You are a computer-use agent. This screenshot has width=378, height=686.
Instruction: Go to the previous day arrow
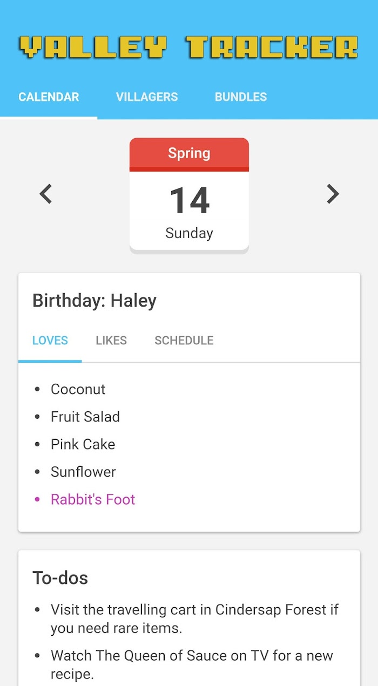[46, 194]
